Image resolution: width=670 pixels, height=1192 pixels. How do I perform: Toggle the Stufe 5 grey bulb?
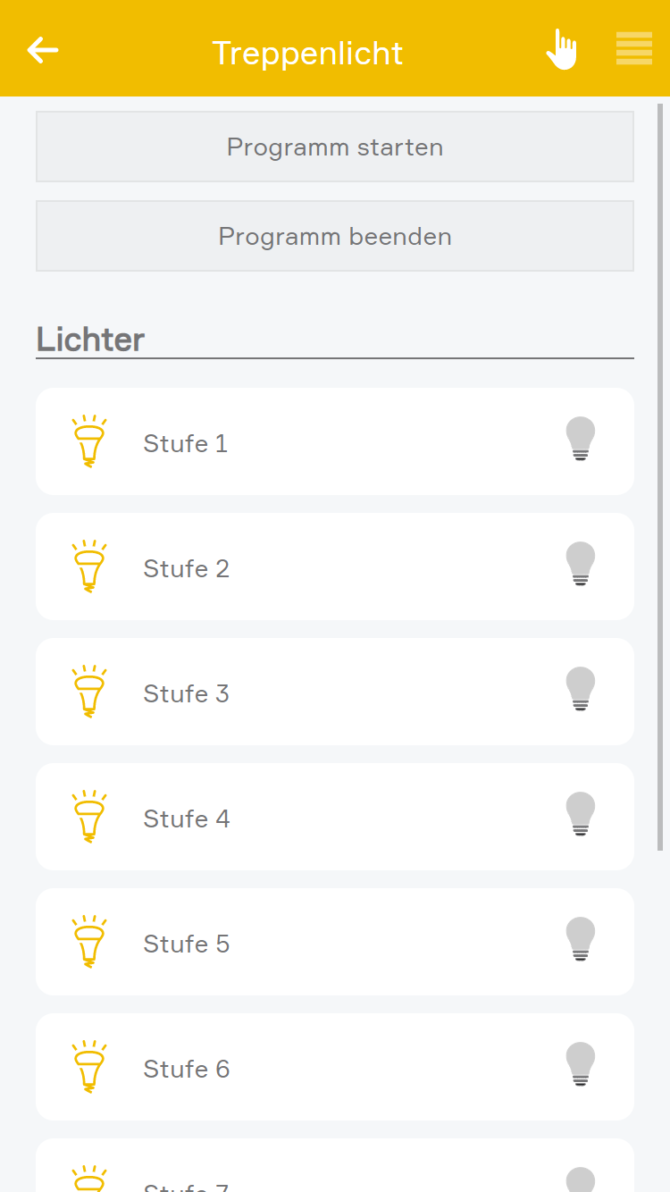coord(581,940)
